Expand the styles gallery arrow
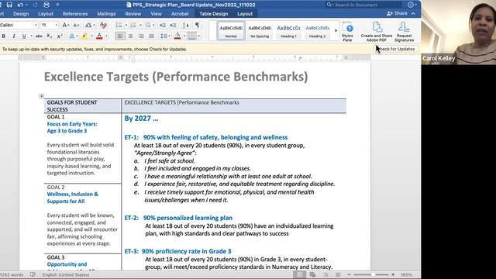 click(x=336, y=31)
